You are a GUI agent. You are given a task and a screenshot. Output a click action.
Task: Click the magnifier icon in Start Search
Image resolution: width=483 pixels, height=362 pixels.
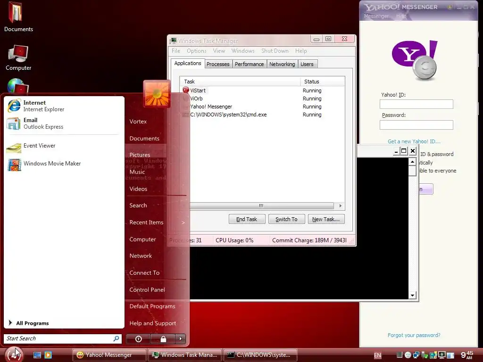pos(116,338)
